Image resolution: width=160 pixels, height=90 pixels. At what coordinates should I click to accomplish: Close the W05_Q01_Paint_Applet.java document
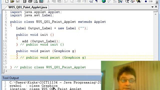(x=156, y=7)
